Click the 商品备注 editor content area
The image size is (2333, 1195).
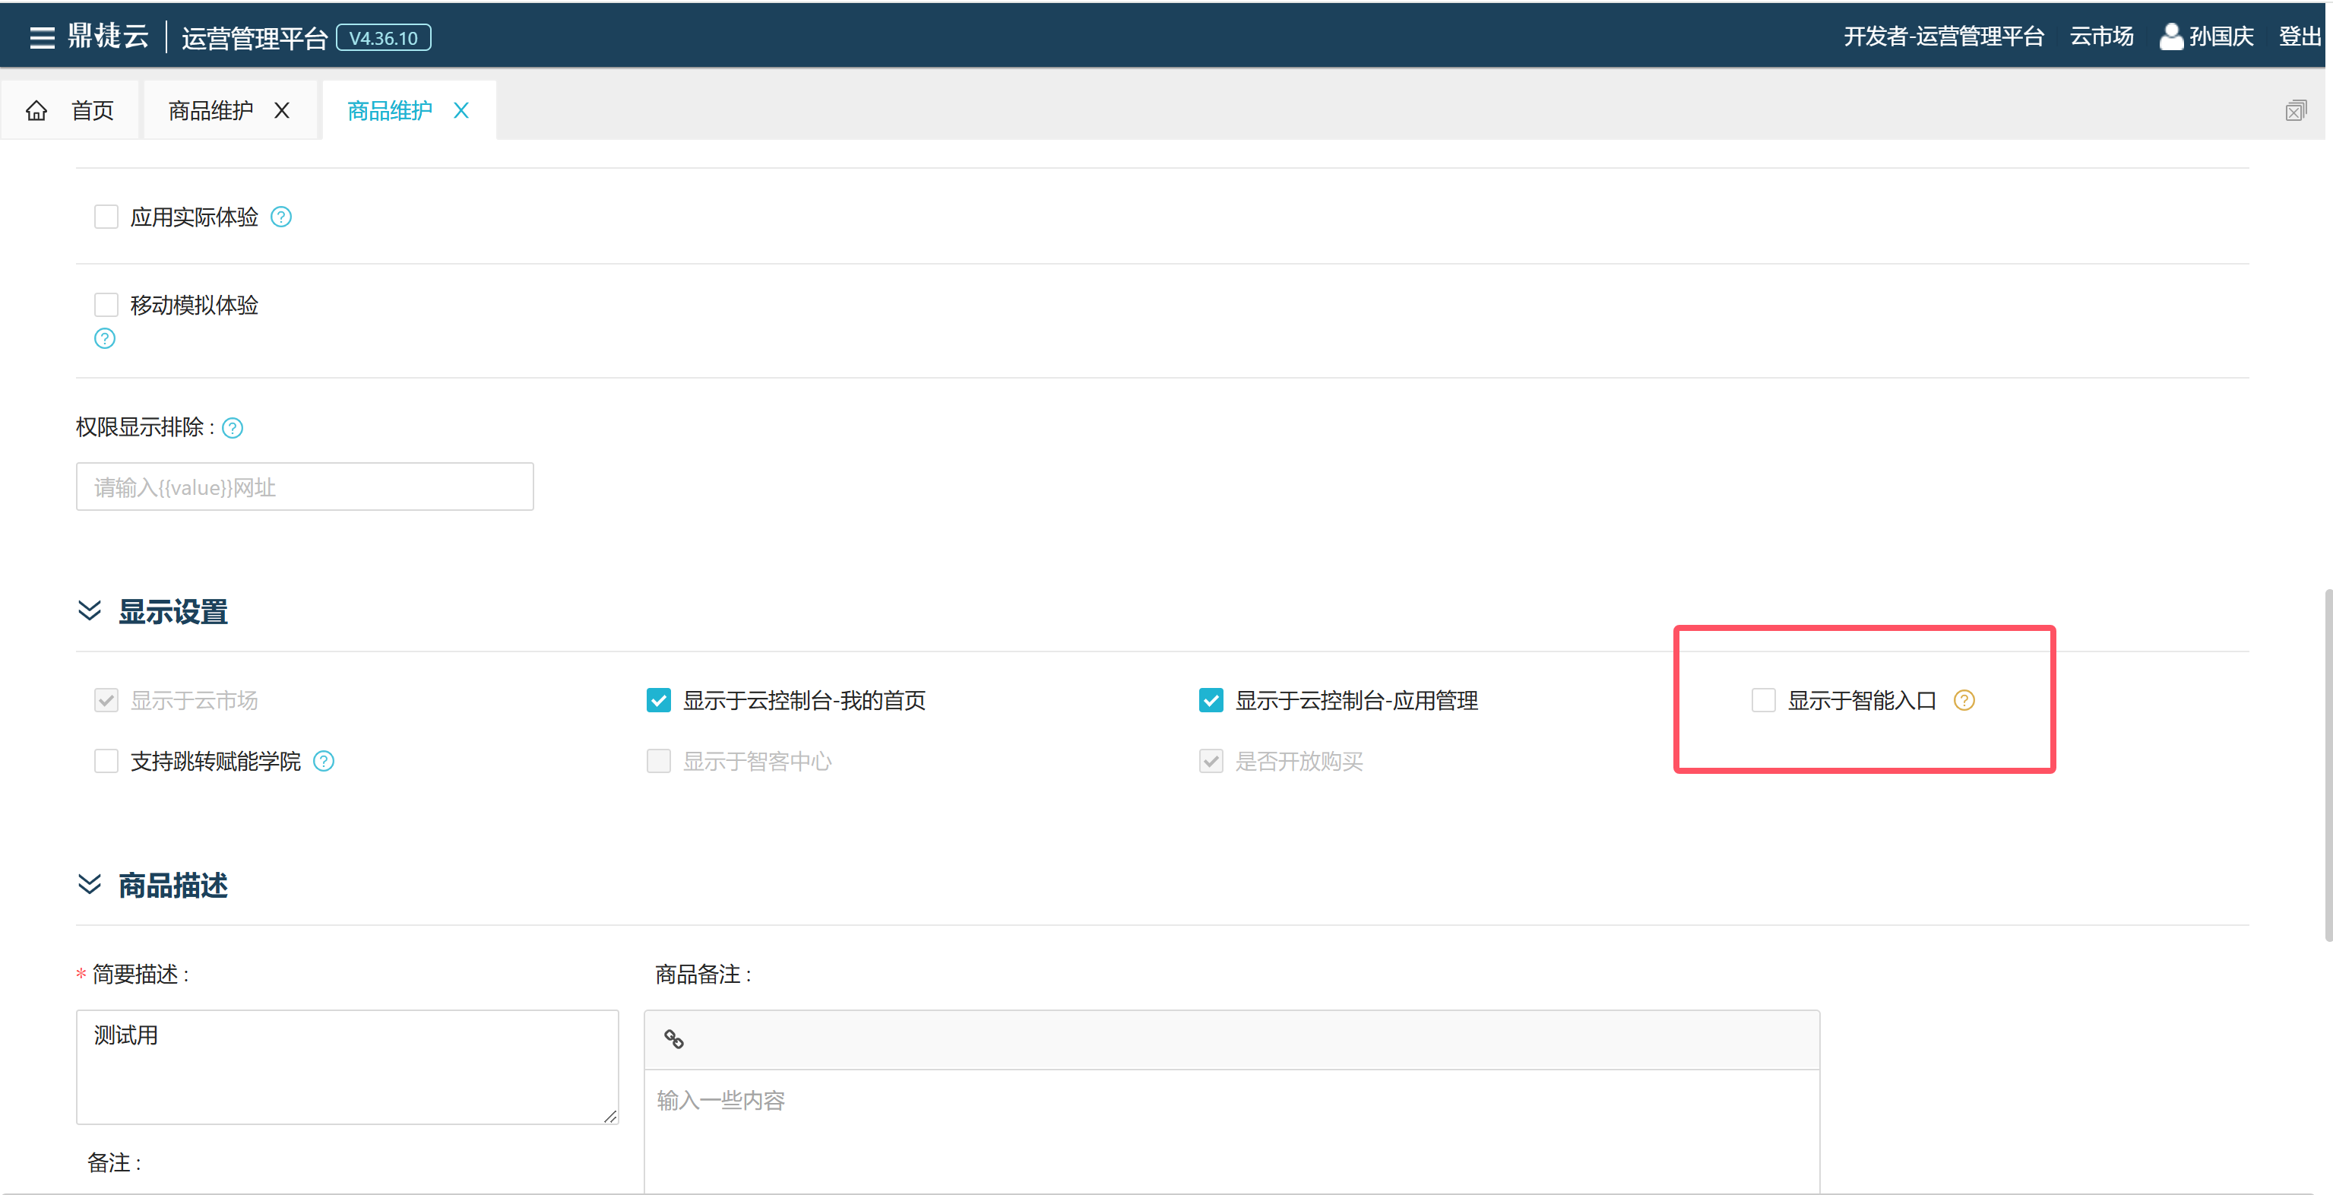coord(1232,1133)
